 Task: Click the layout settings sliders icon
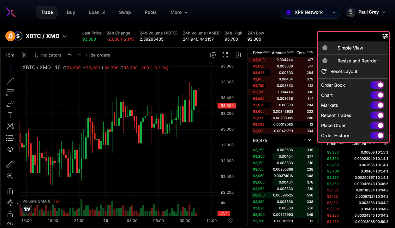[x=385, y=36]
